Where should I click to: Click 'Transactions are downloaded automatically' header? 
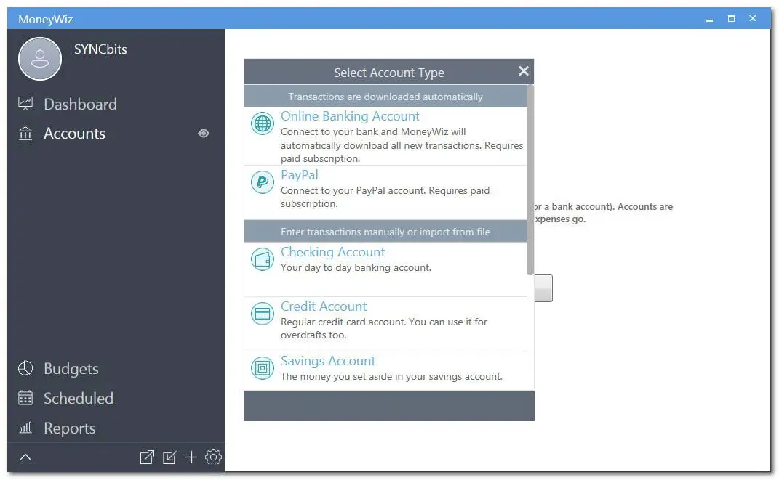[385, 97]
